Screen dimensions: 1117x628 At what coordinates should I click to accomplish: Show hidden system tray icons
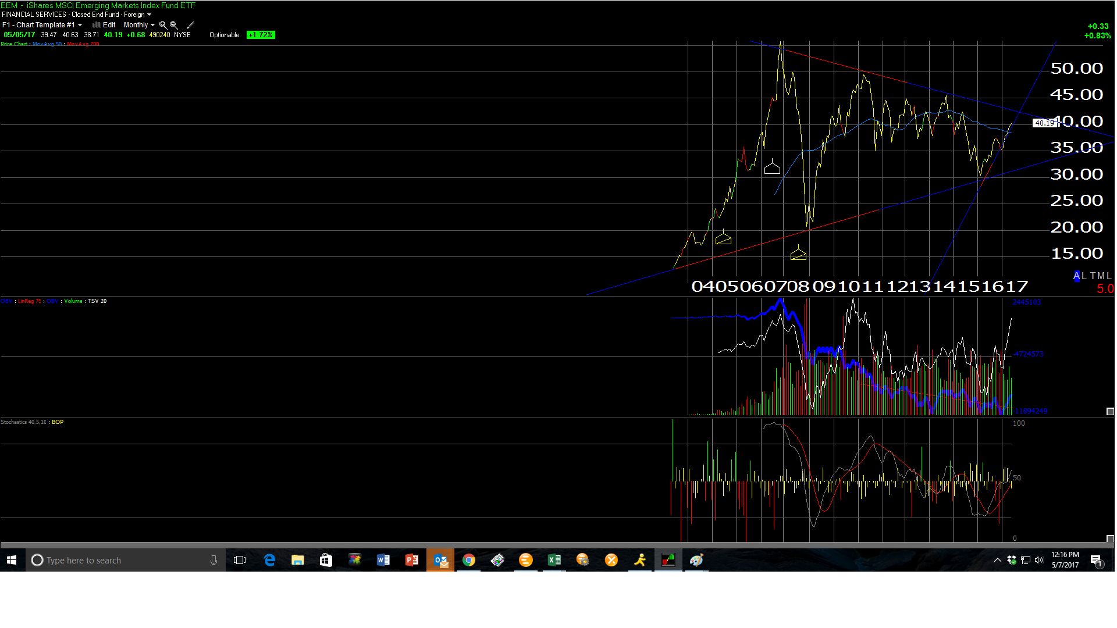[998, 560]
